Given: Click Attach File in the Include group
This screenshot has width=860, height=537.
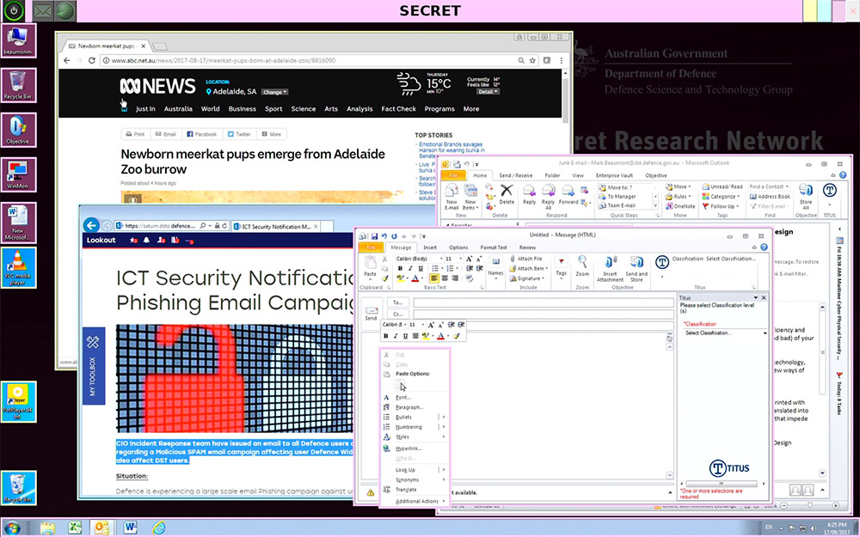Looking at the screenshot, I should point(525,259).
